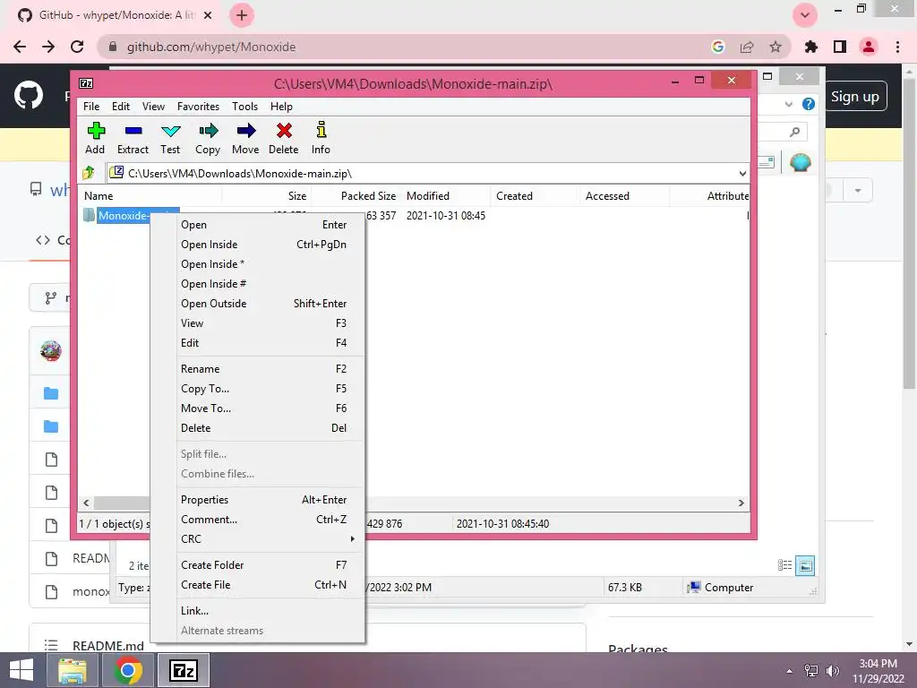Viewport: 917px width, 688px height.
Task: Click the Add toolbar icon in 7-Zip
Action: (95, 131)
